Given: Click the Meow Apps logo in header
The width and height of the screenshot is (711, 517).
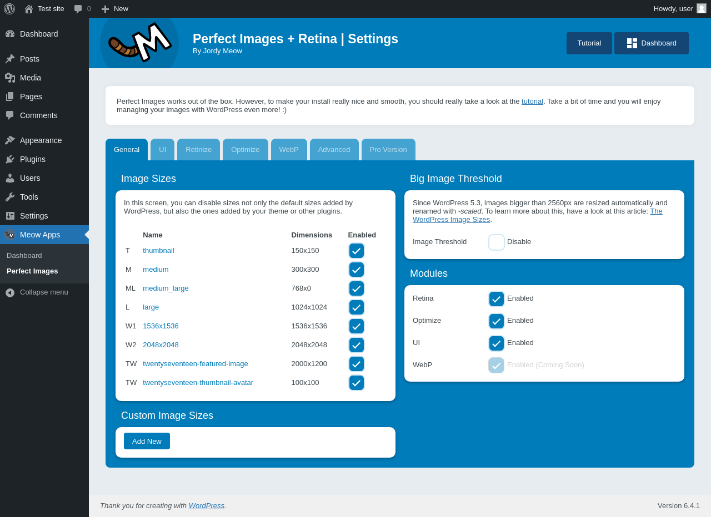Looking at the screenshot, I should tap(139, 43).
